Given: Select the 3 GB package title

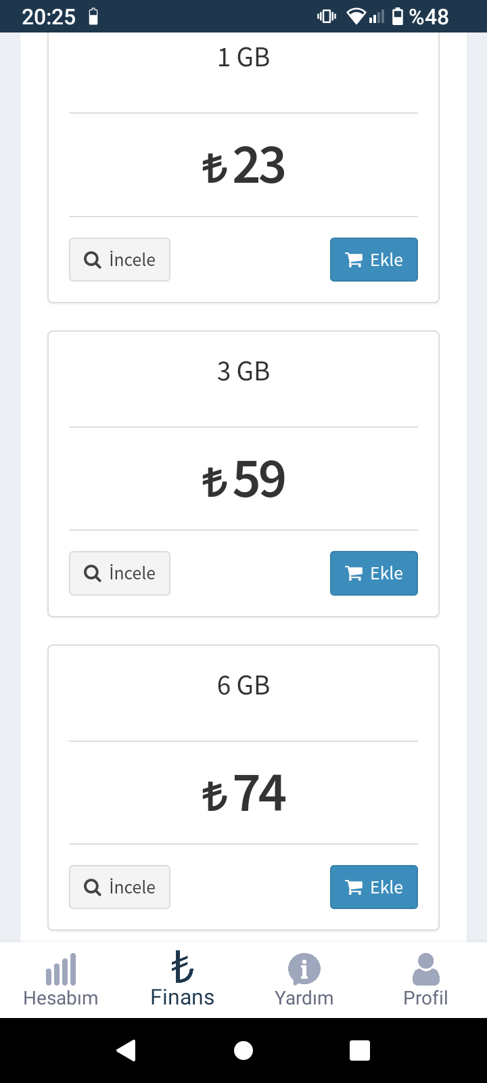Looking at the screenshot, I should [x=243, y=372].
